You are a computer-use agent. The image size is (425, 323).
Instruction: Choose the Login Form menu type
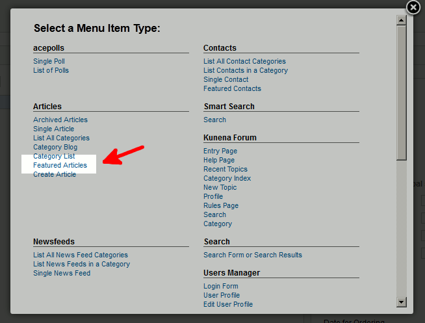(221, 286)
